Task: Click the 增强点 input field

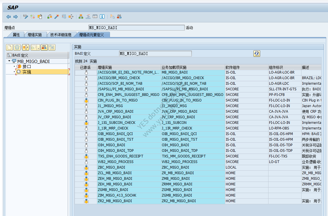Action: pyautogui.click(x=136, y=28)
